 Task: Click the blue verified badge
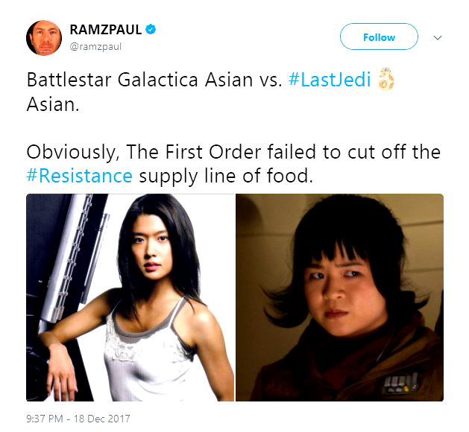point(151,29)
